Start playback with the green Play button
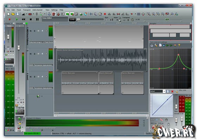197x140 pixels. click(17, 19)
